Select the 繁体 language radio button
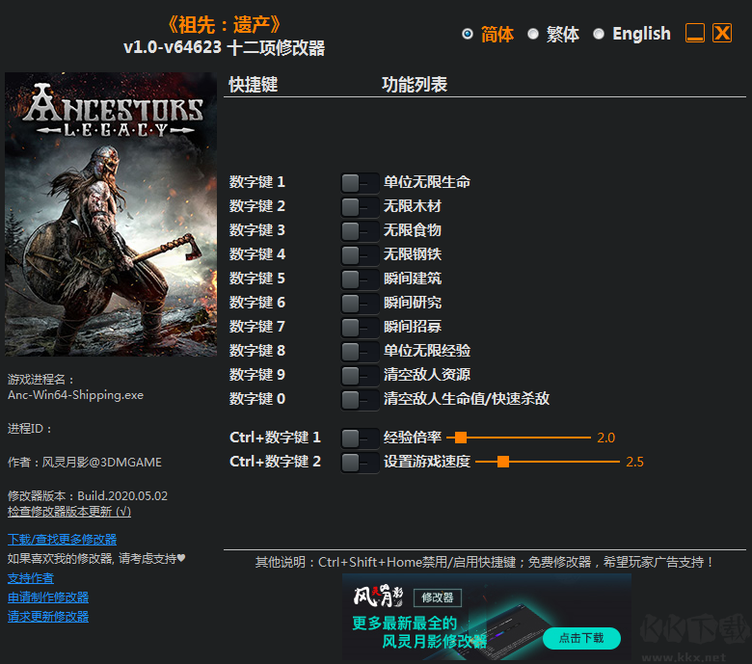The height and width of the screenshot is (664, 752). click(533, 34)
